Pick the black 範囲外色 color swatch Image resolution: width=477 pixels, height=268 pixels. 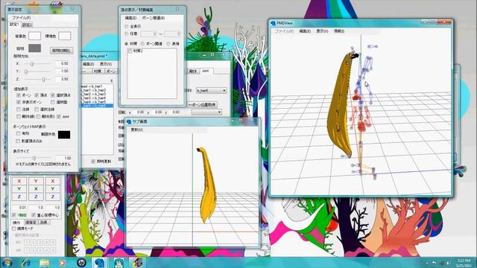[x=64, y=135]
